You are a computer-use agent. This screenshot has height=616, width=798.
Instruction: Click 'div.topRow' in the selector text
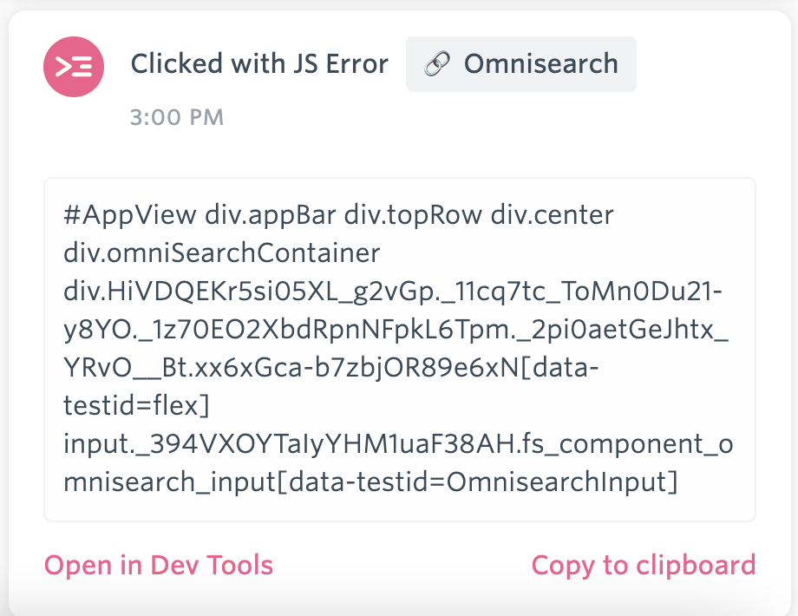[x=413, y=215]
